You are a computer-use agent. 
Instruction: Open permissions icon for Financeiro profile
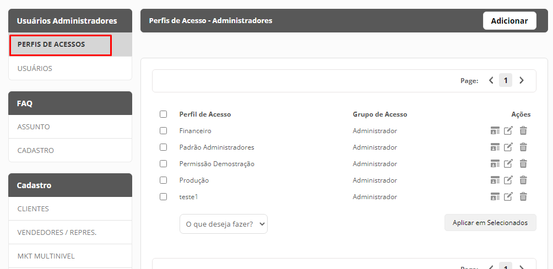click(495, 130)
